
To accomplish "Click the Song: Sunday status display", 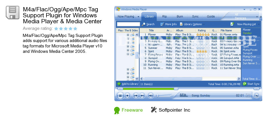I will (201, 95).
